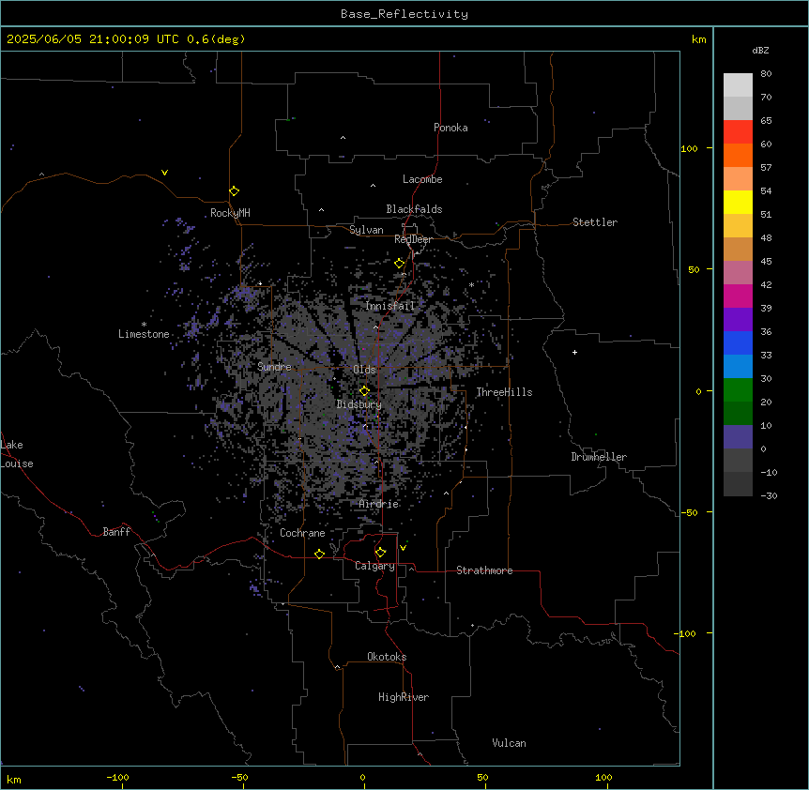Click the 50 tick label on horizontal axis
809x790 pixels.
(482, 777)
